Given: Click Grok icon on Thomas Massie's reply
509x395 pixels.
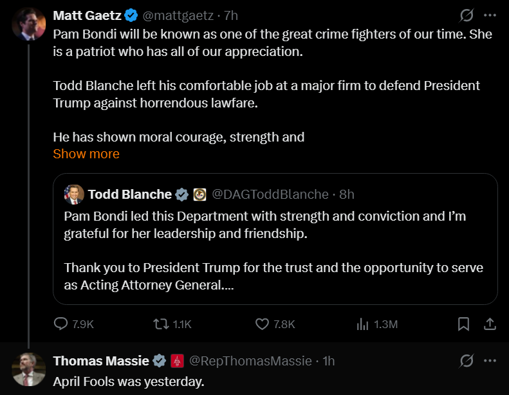Looking at the screenshot, I should (465, 361).
